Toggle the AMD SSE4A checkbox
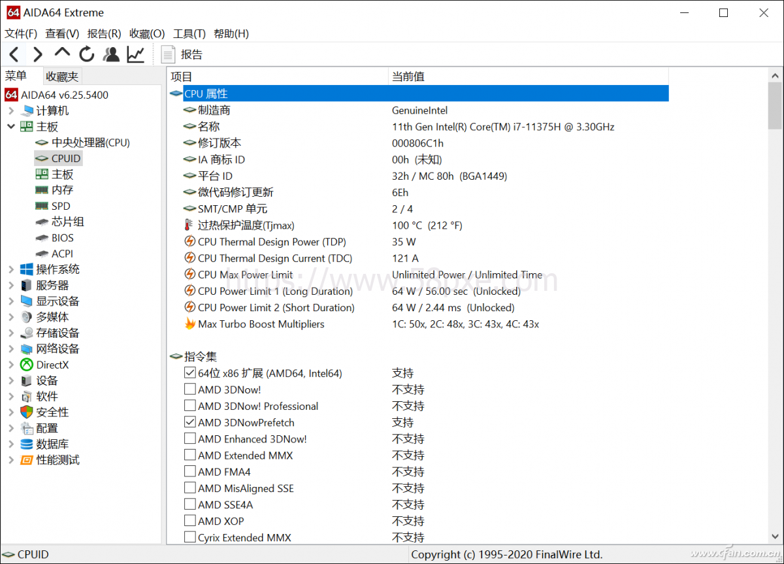The image size is (784, 564). [x=189, y=504]
